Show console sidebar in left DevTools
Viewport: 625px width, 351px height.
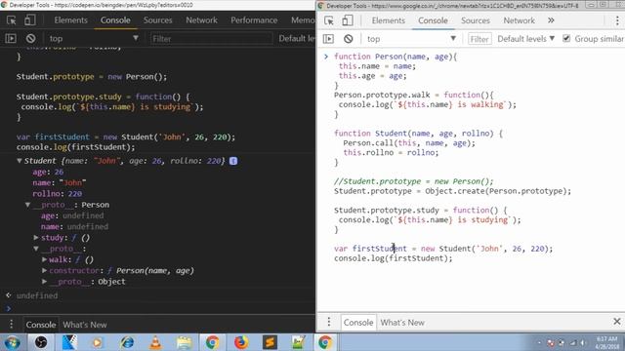pos(11,39)
